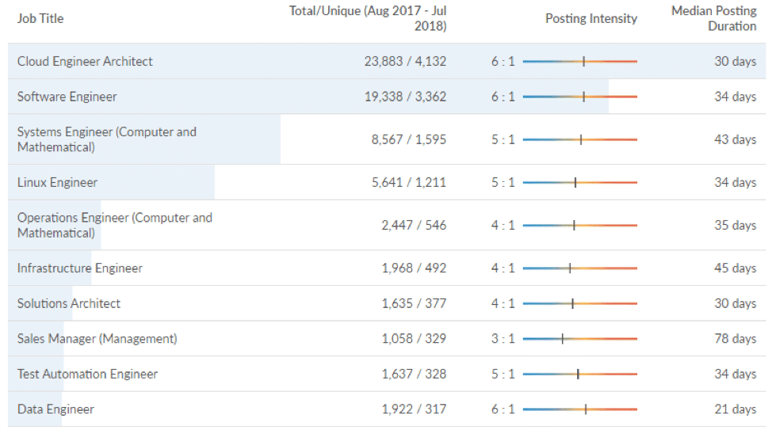772x430 pixels.
Task: Click the Solutions Architect job title
Action: (69, 303)
